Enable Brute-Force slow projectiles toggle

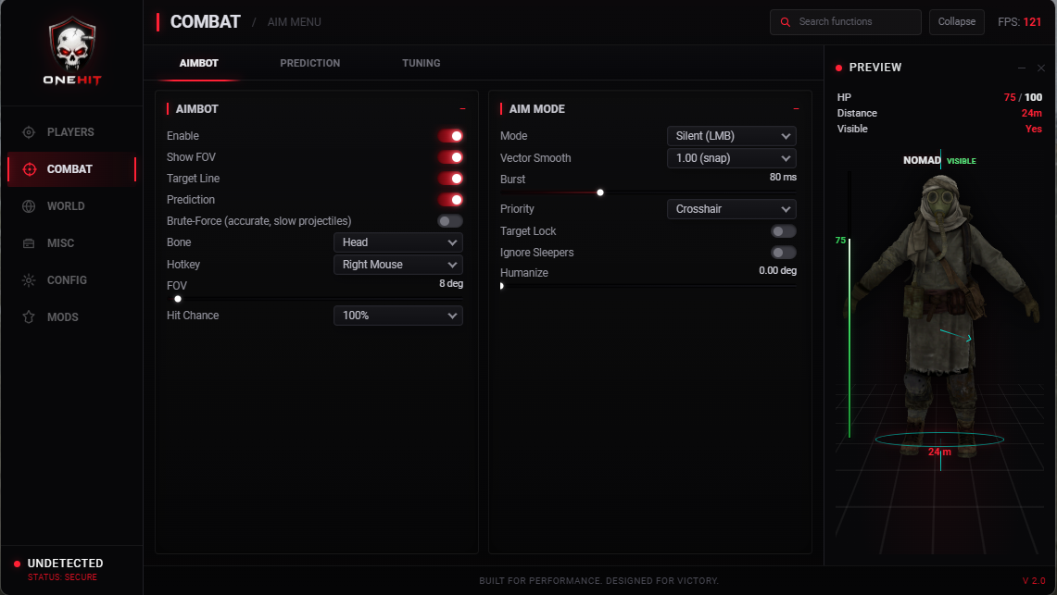point(450,221)
